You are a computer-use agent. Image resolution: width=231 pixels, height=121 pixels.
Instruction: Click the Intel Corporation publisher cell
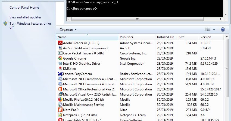pos(132,64)
